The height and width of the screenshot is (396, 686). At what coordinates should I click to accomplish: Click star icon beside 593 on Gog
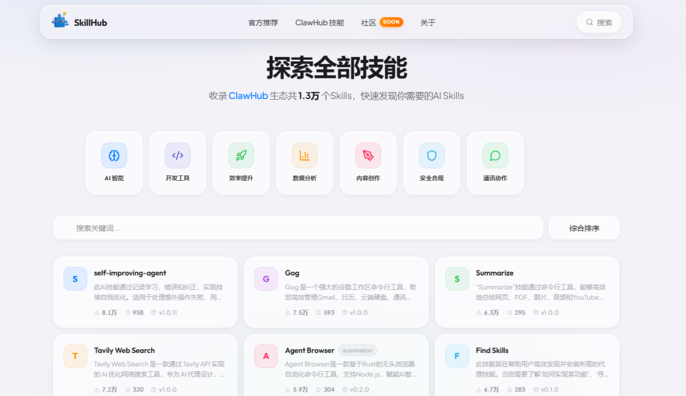pos(318,312)
